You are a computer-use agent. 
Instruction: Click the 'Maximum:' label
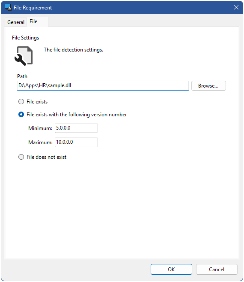click(x=40, y=143)
